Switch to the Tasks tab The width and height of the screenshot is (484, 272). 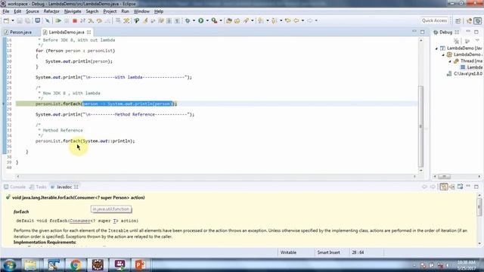pyautogui.click(x=38, y=187)
